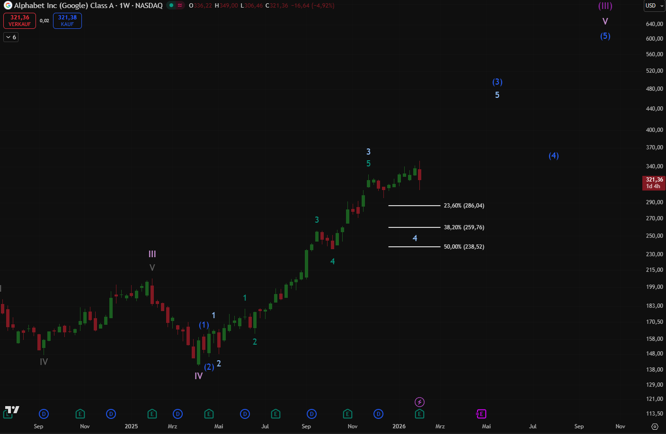This screenshot has height=434, width=666.
Task: Click the 400,00 price scale label
Action: pos(654,130)
